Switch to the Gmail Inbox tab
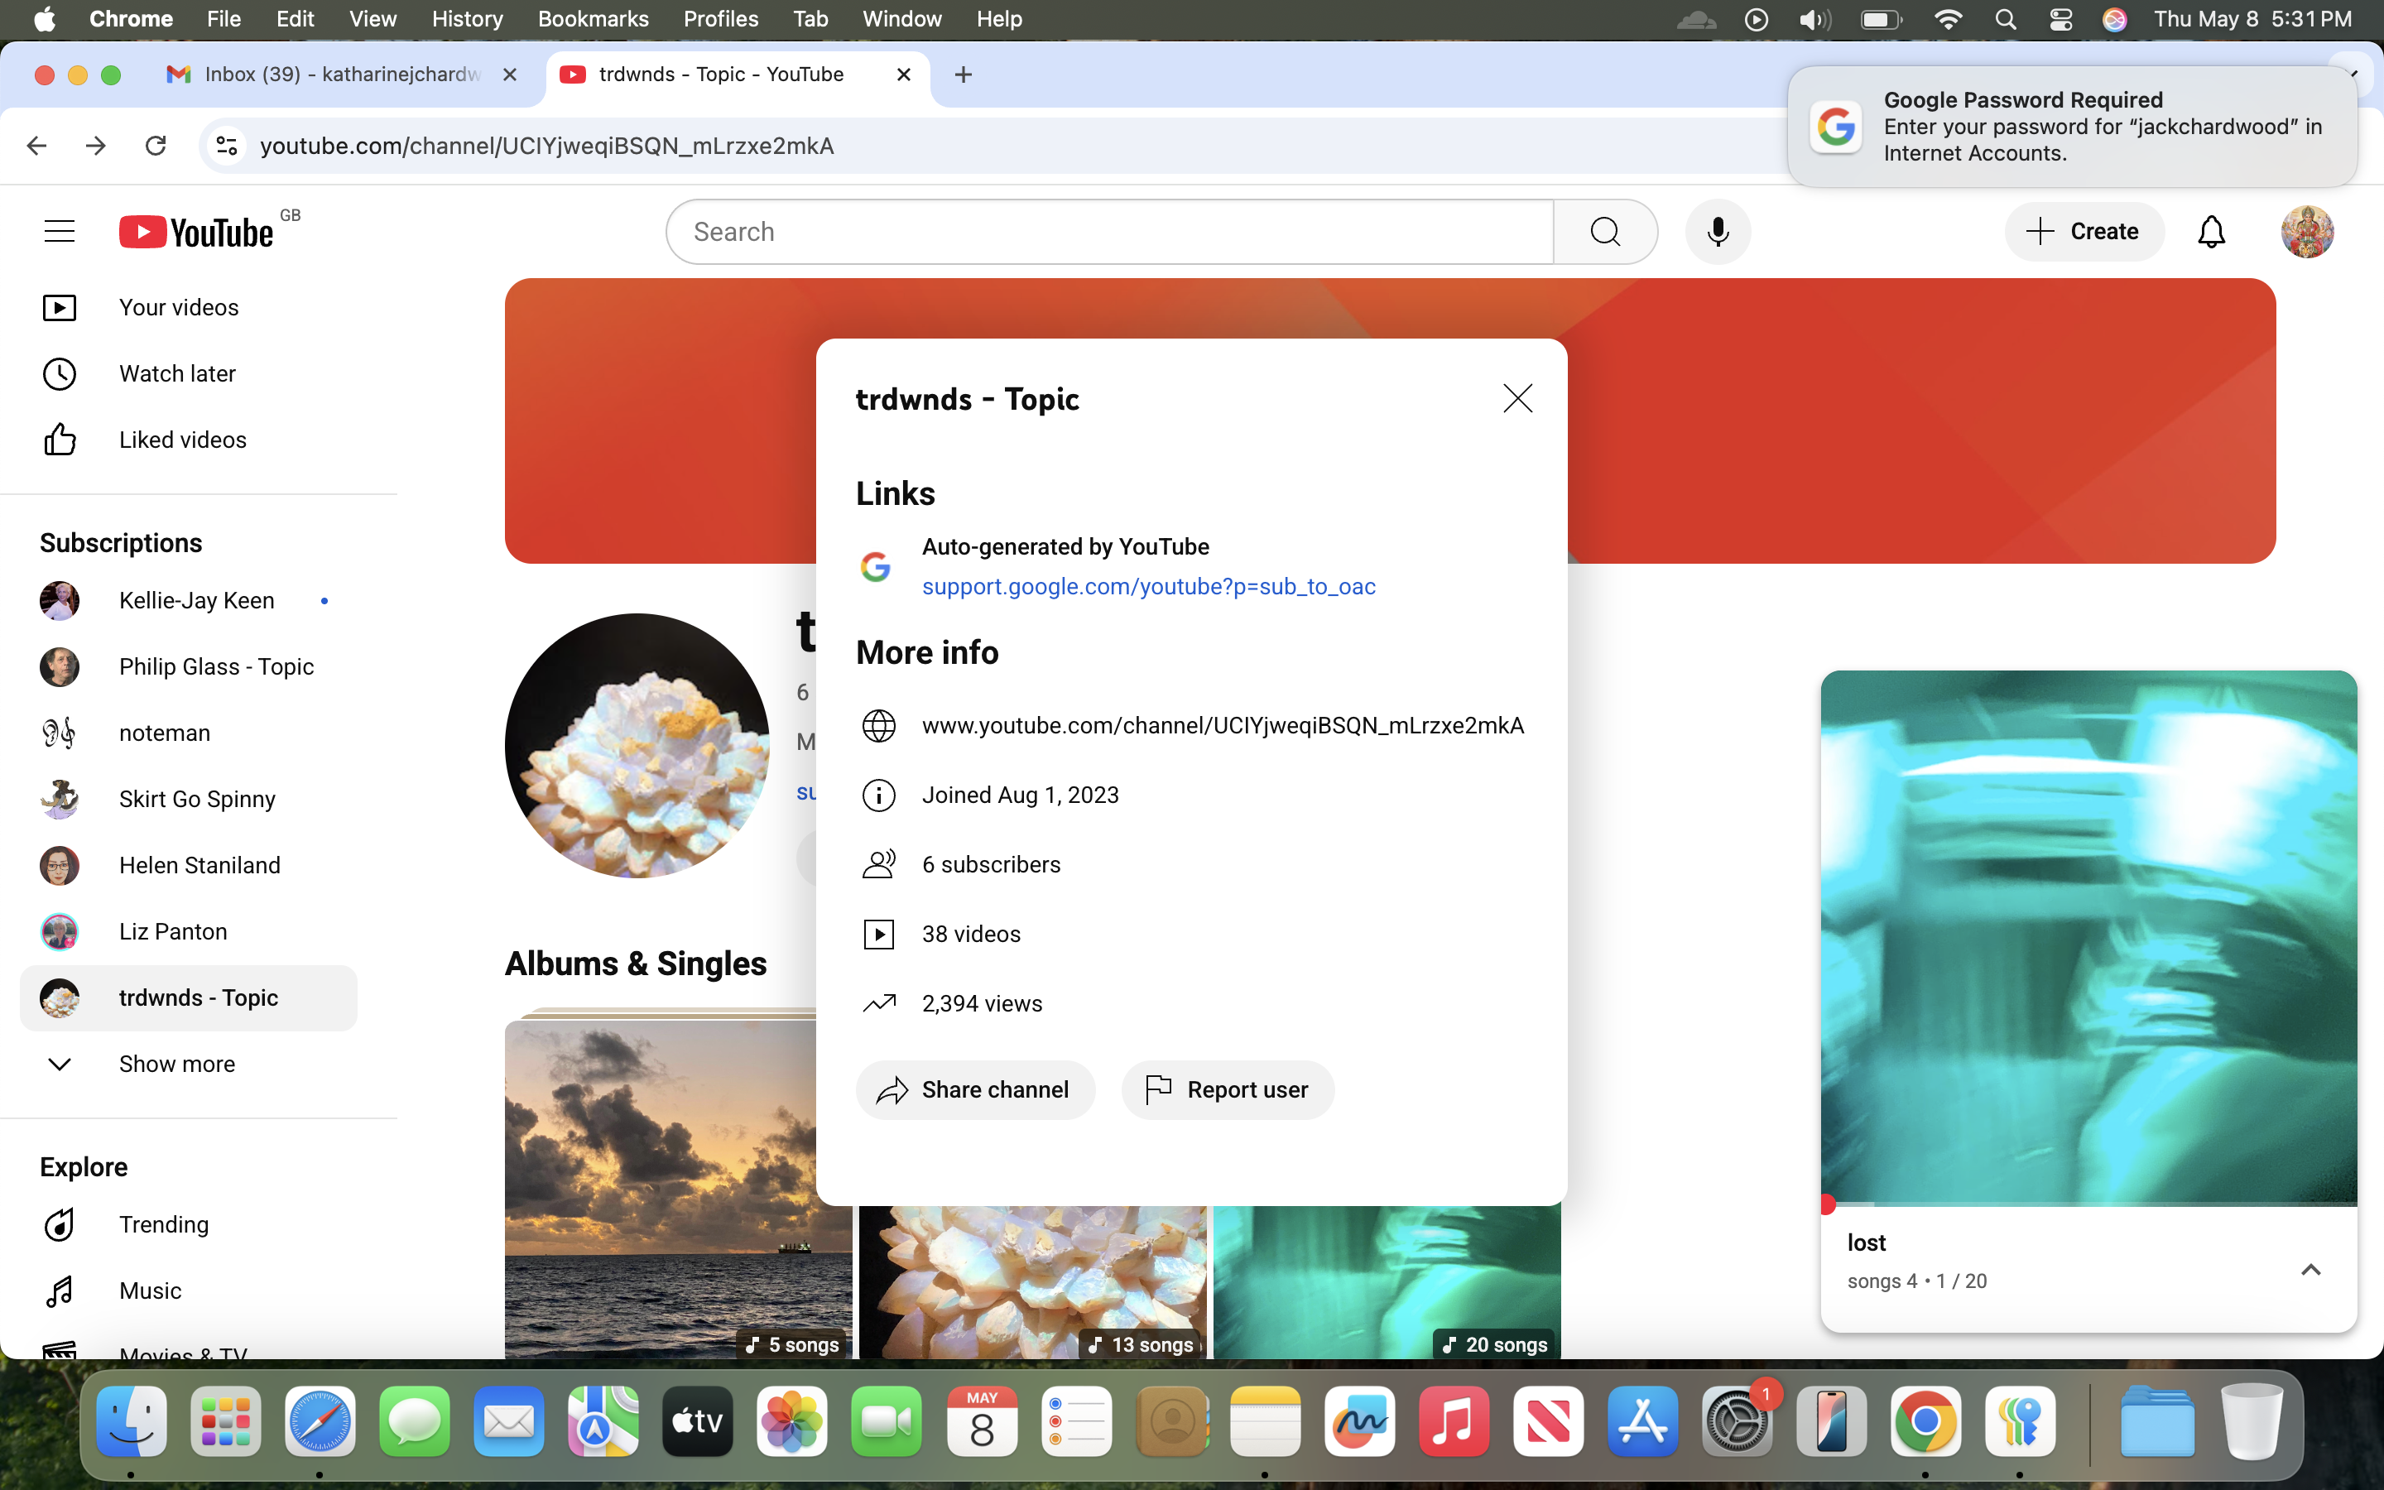Image resolution: width=2384 pixels, height=1490 pixels. pos(344,74)
